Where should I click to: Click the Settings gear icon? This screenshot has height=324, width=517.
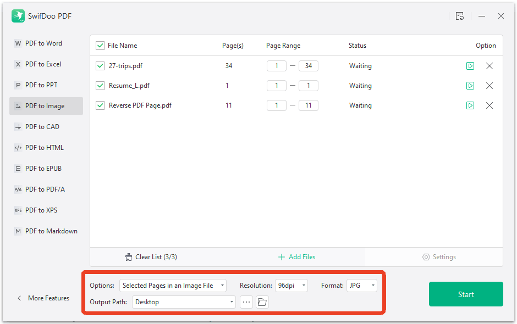coord(426,257)
